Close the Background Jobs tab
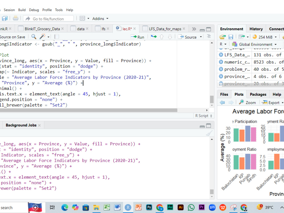The width and height of the screenshot is (284, 213). 39,125
